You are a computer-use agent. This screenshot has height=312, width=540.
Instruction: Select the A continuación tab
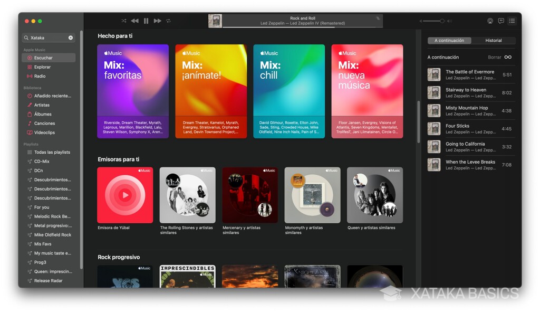(450, 40)
